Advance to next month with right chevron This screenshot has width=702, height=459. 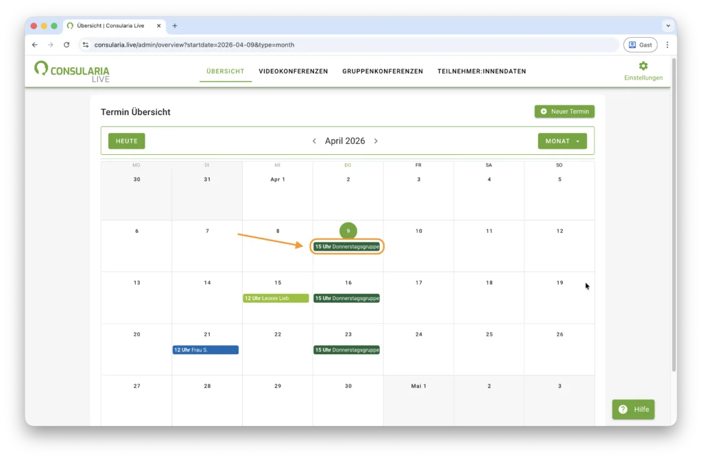[x=376, y=141]
